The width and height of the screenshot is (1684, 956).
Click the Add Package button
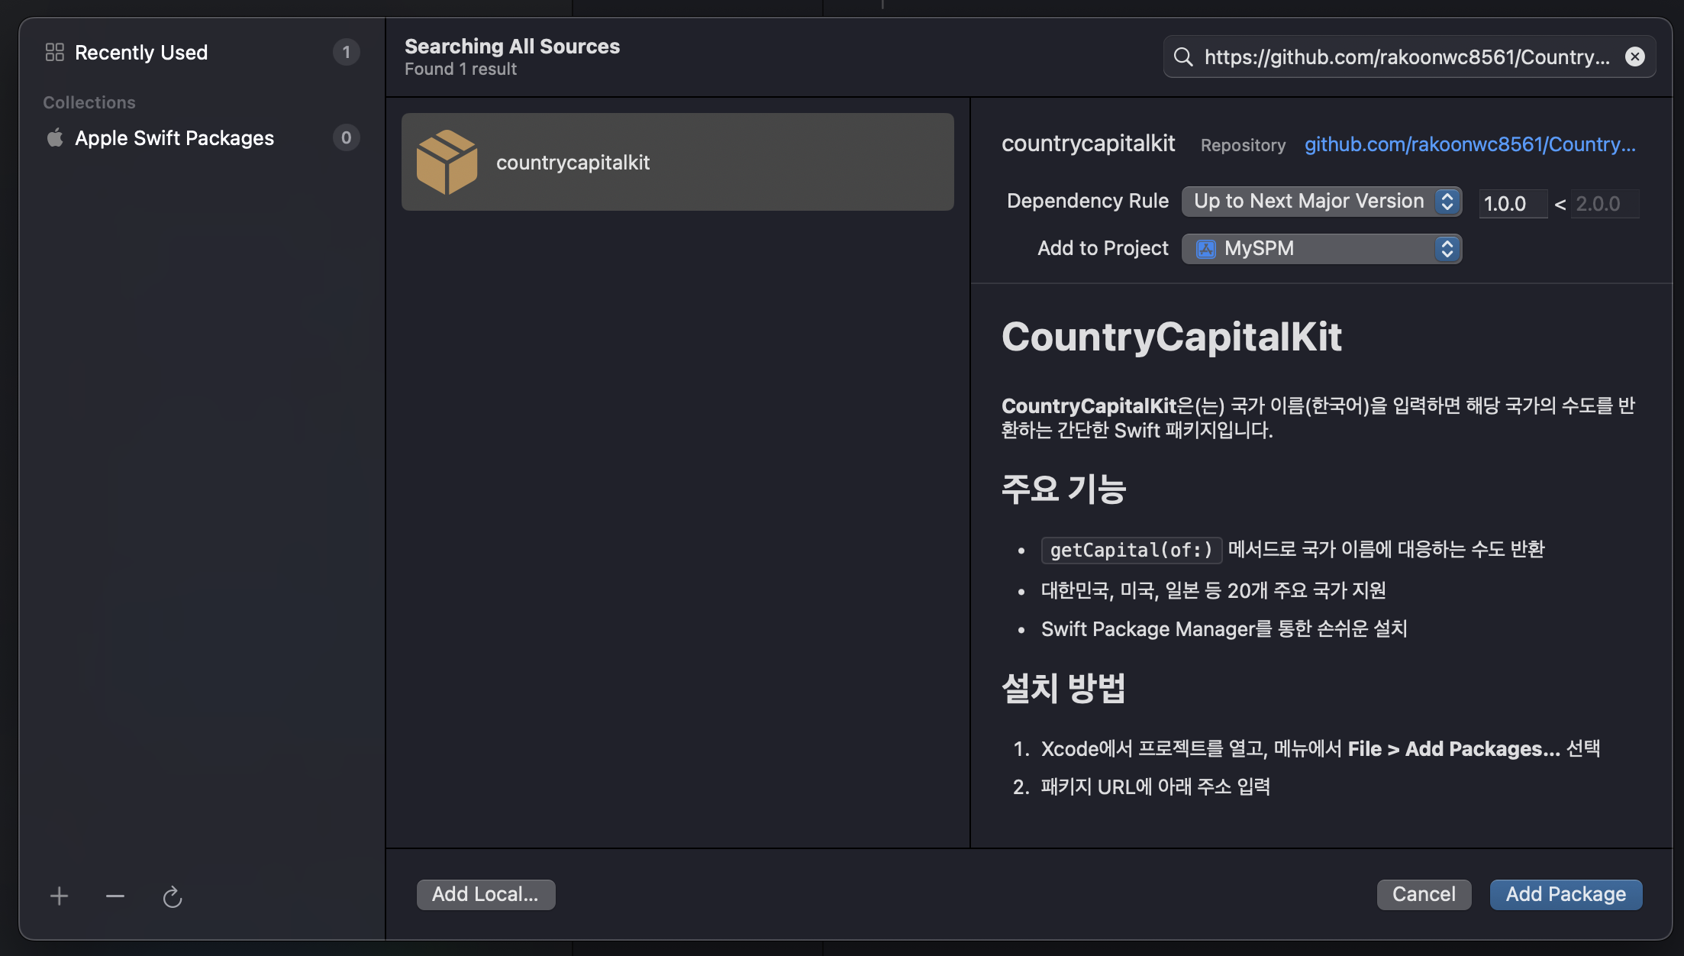click(x=1566, y=894)
